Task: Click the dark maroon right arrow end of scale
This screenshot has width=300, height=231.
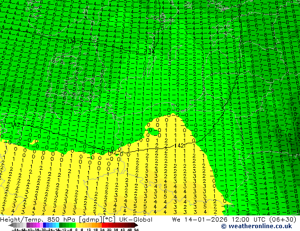Action: [x=136, y=225]
